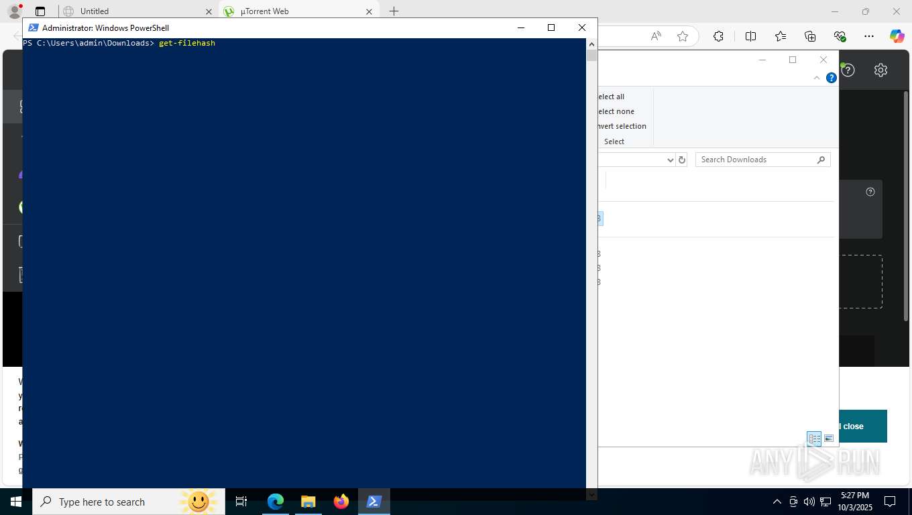Click the PowerShell window title bar icon
This screenshot has width=912, height=515.
pos(33,27)
